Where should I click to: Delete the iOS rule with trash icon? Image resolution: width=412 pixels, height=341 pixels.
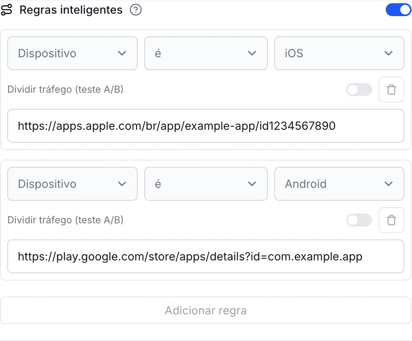point(391,89)
